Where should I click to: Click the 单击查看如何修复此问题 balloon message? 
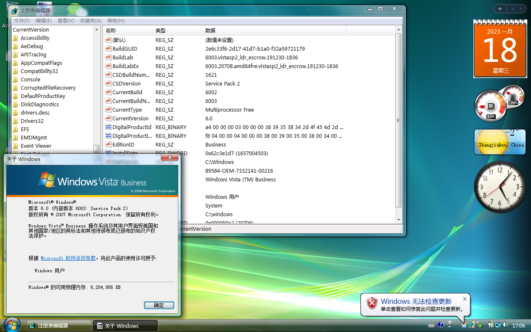click(x=422, y=309)
